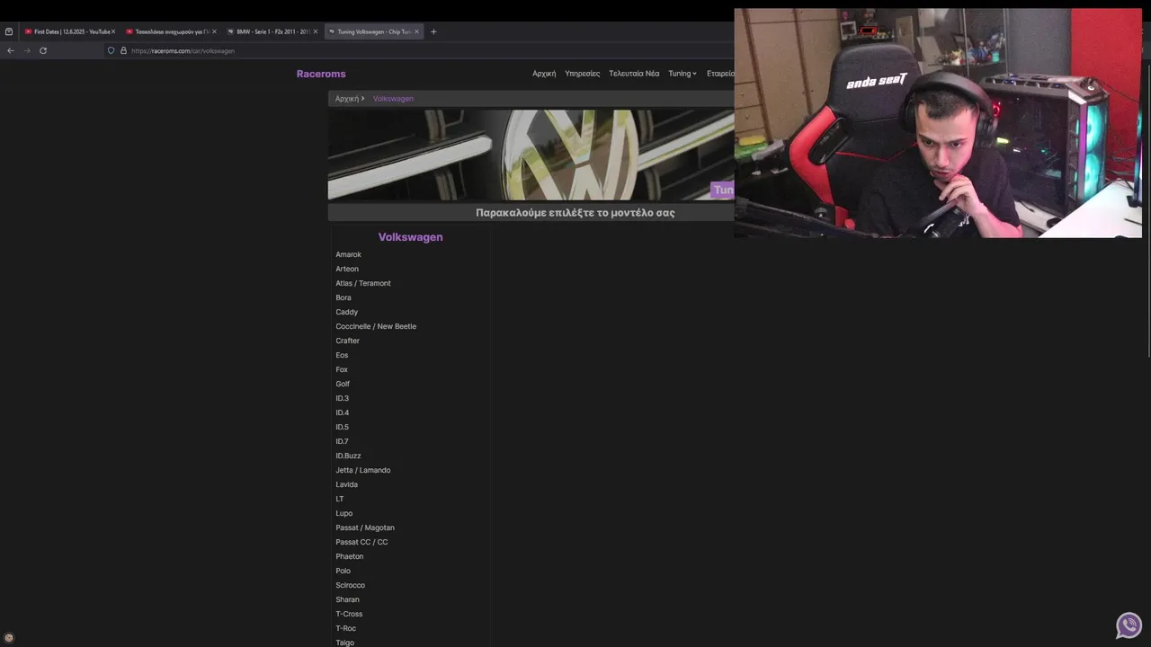Select the ID.3 model
The width and height of the screenshot is (1151, 647).
[x=342, y=398]
